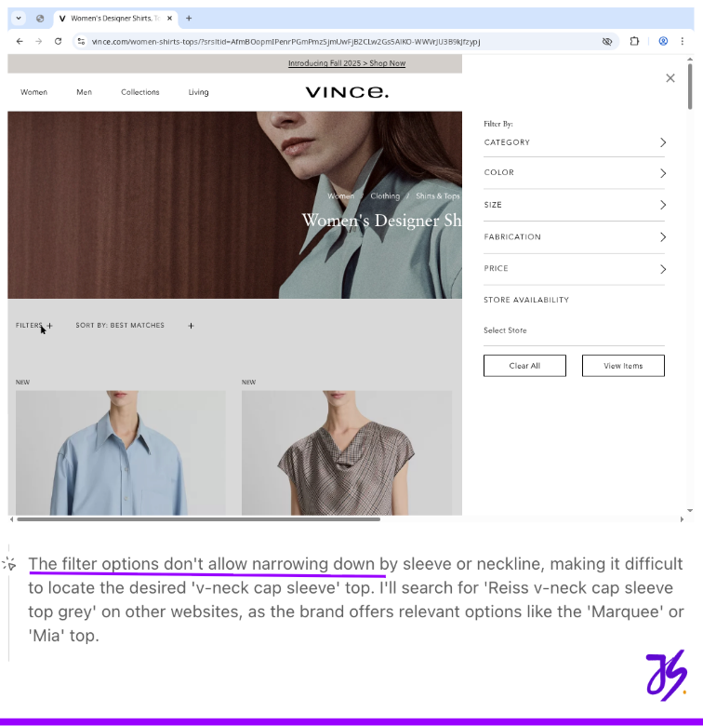Open the Women navigation menu
The height and width of the screenshot is (726, 703).
pyautogui.click(x=33, y=92)
